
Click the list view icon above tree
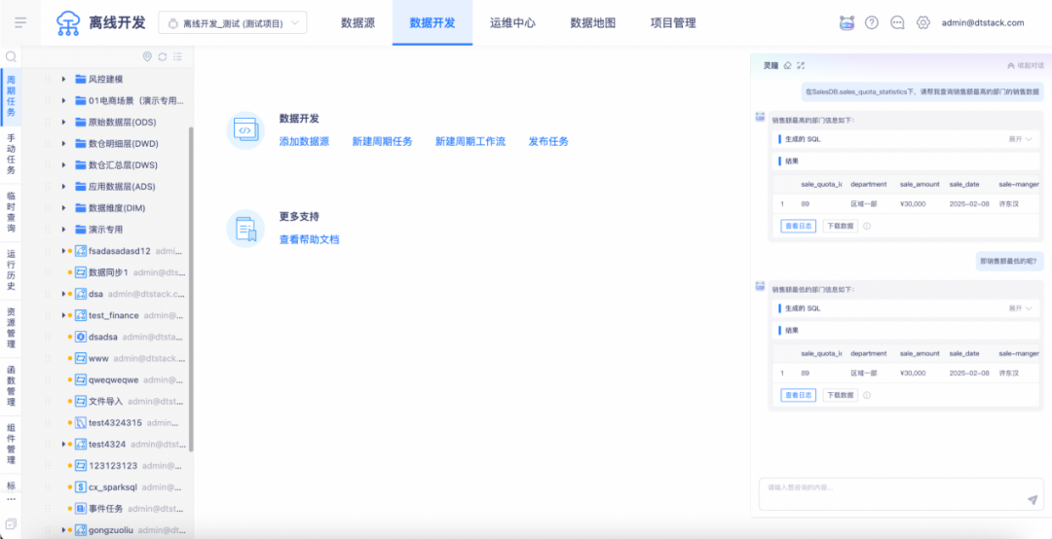(178, 57)
